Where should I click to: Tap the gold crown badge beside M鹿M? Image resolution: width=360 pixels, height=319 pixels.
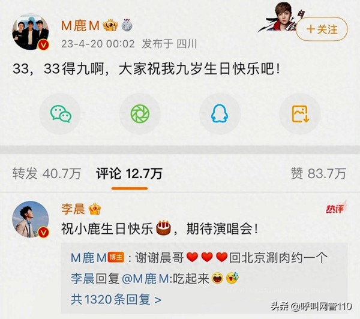(110, 25)
